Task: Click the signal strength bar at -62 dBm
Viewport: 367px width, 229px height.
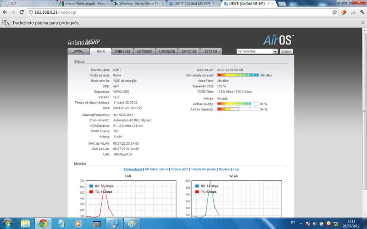Action: coord(238,75)
